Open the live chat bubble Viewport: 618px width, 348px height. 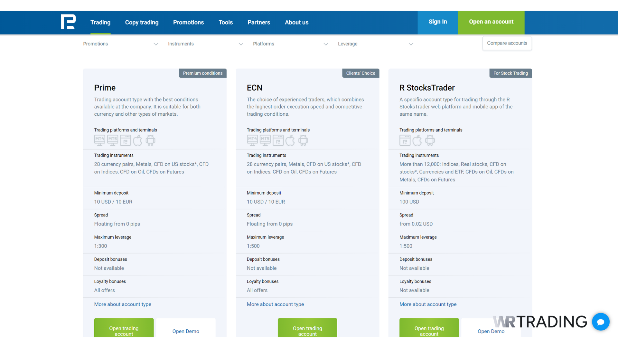[x=601, y=322]
